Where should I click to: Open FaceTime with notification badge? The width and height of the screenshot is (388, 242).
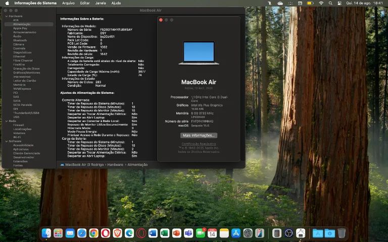pyautogui.click(x=201, y=233)
